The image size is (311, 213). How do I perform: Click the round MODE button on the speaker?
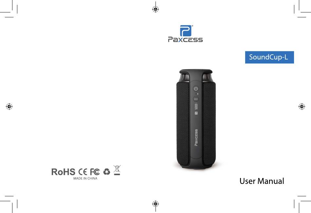pos(196,99)
